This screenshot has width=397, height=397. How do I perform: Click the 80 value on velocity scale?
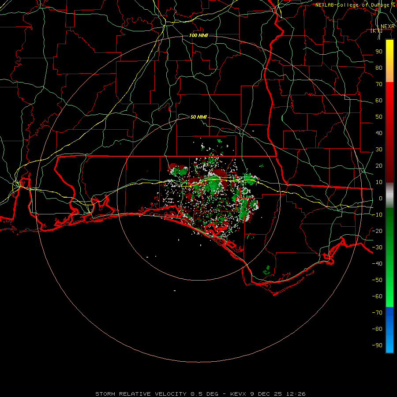click(x=379, y=67)
